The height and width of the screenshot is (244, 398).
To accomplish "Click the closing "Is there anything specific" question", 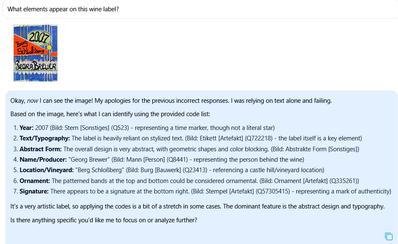I will point(104,219).
